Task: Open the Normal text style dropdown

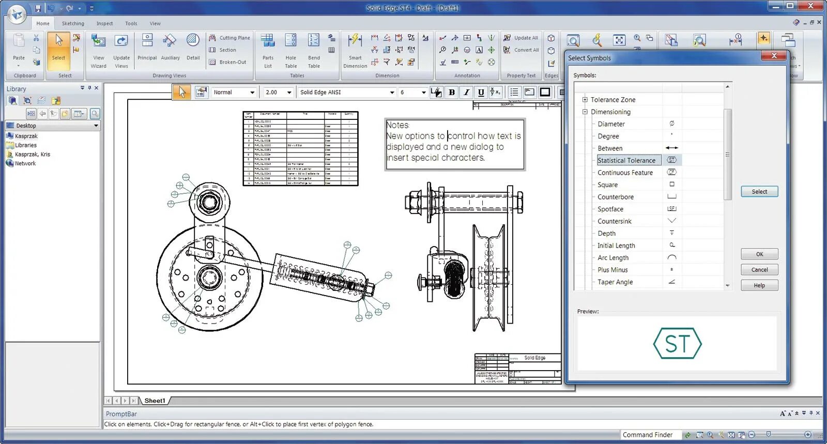Action: point(252,93)
